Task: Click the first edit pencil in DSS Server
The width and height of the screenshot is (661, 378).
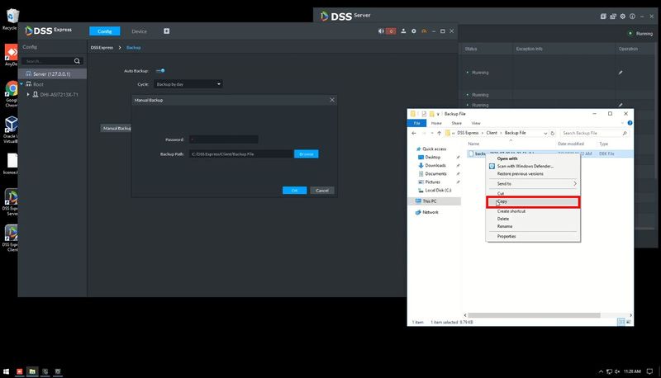Action: click(x=621, y=73)
